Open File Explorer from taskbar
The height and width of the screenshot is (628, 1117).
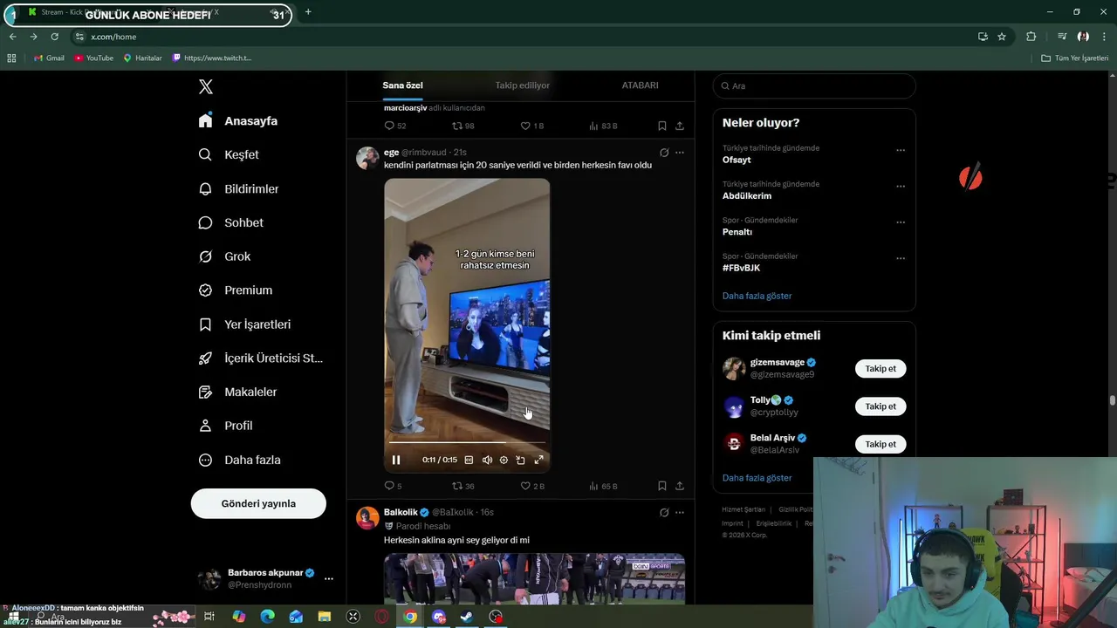[x=325, y=617]
